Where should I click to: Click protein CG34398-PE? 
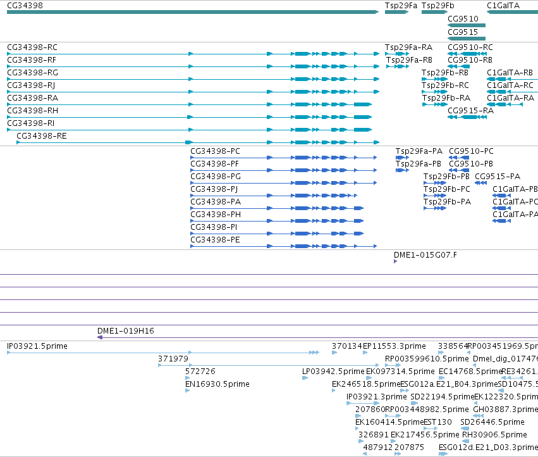click(x=284, y=246)
